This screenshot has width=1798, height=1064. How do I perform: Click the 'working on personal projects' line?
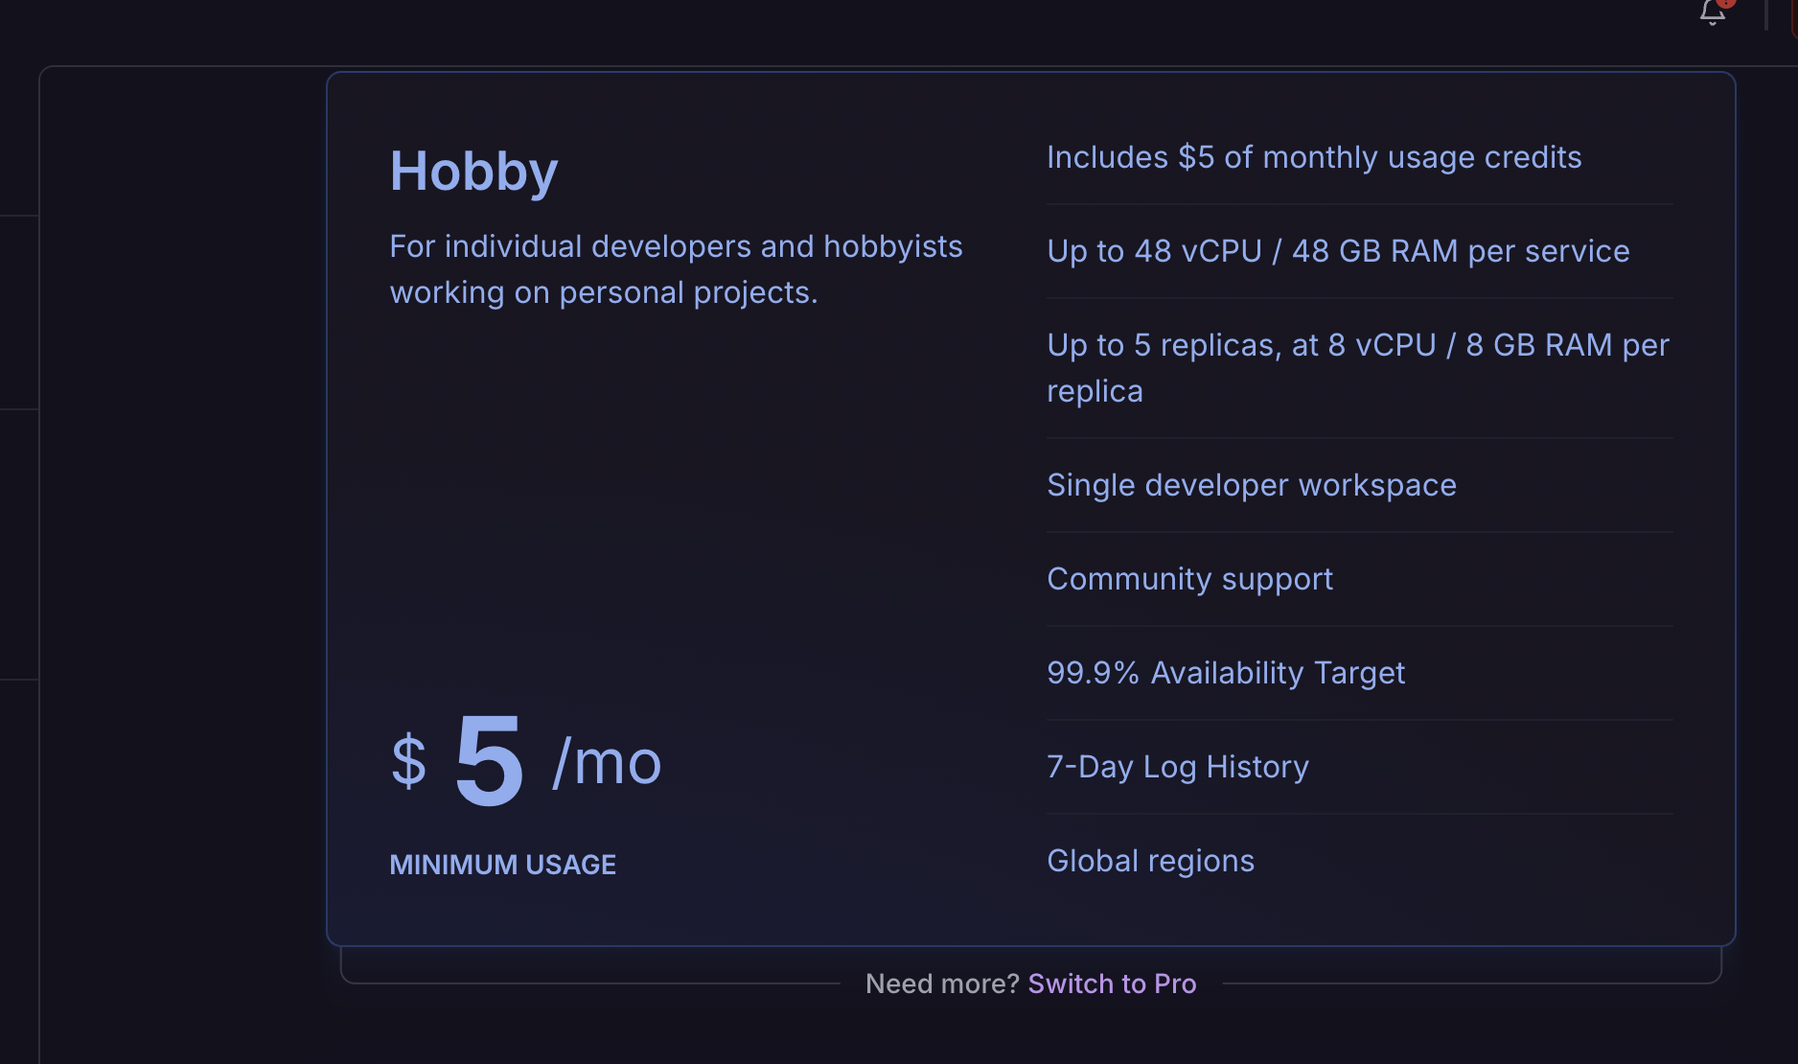604,292
